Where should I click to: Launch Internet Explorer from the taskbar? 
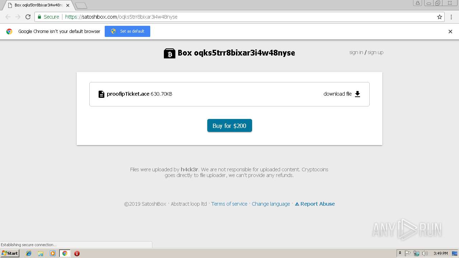(x=29, y=253)
